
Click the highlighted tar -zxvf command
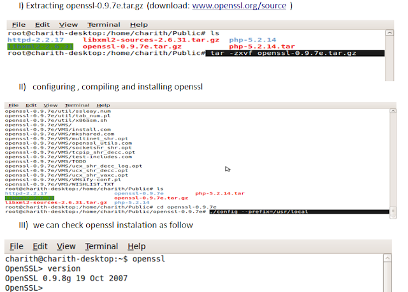click(x=295, y=53)
